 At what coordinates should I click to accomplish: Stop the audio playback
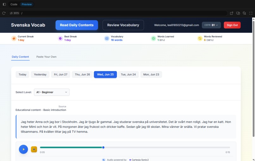34,149
